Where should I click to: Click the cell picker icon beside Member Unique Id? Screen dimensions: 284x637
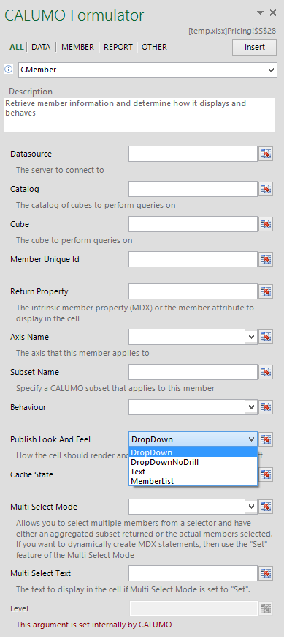click(265, 259)
